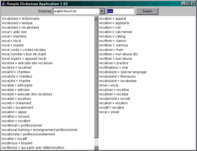The height and width of the screenshot is (151, 197).
Task: Select 'vocally = vocalement' entry
Action: click(18, 108)
